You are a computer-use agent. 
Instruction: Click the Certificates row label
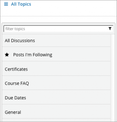16,69
